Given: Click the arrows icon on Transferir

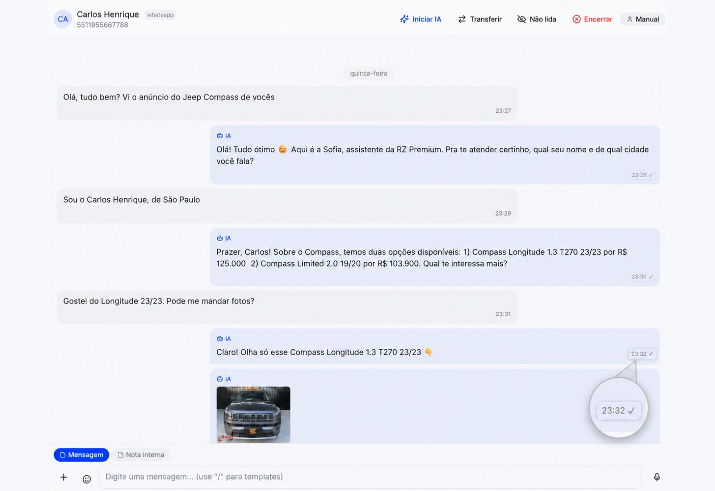Looking at the screenshot, I should click(462, 19).
